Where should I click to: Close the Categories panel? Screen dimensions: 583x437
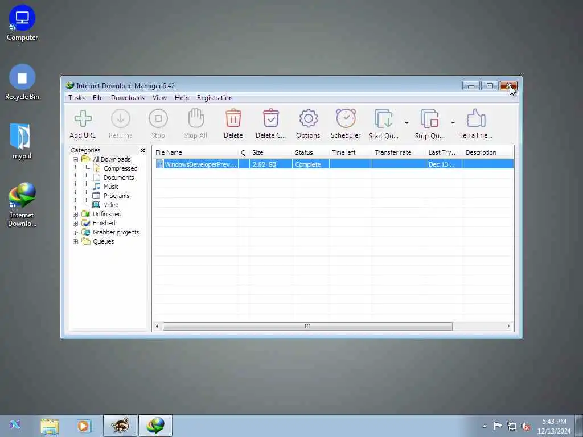143,150
